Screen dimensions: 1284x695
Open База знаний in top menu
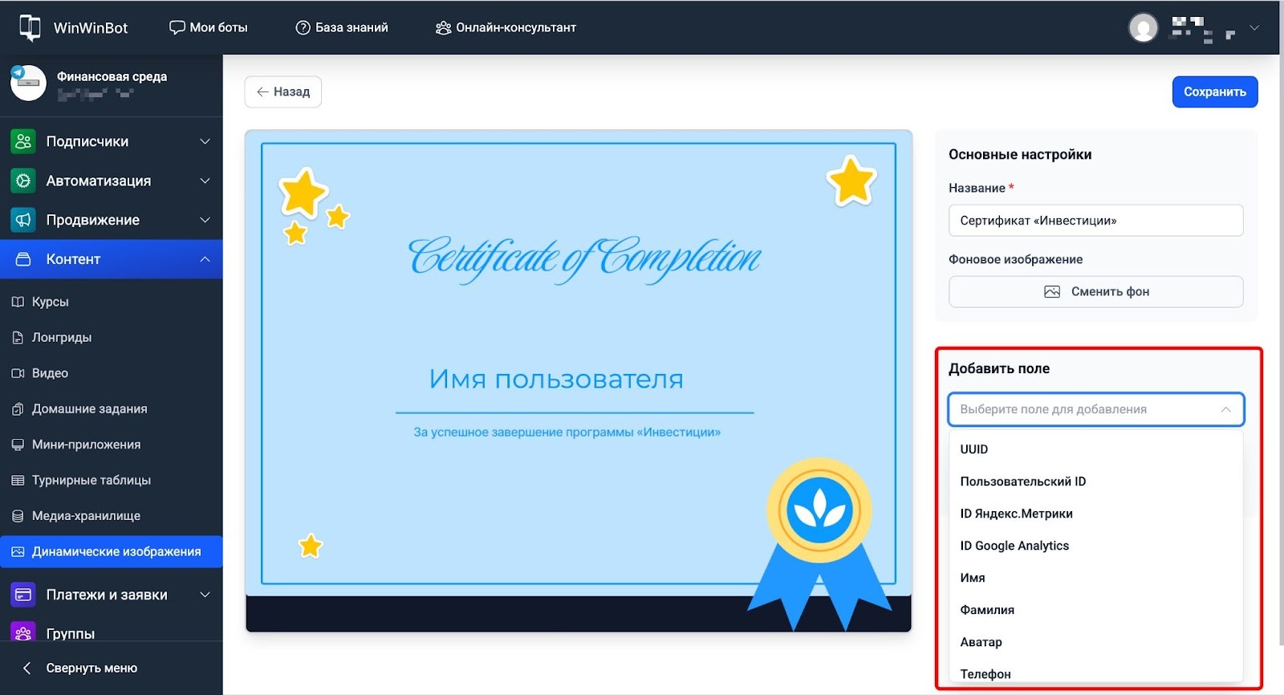[342, 27]
